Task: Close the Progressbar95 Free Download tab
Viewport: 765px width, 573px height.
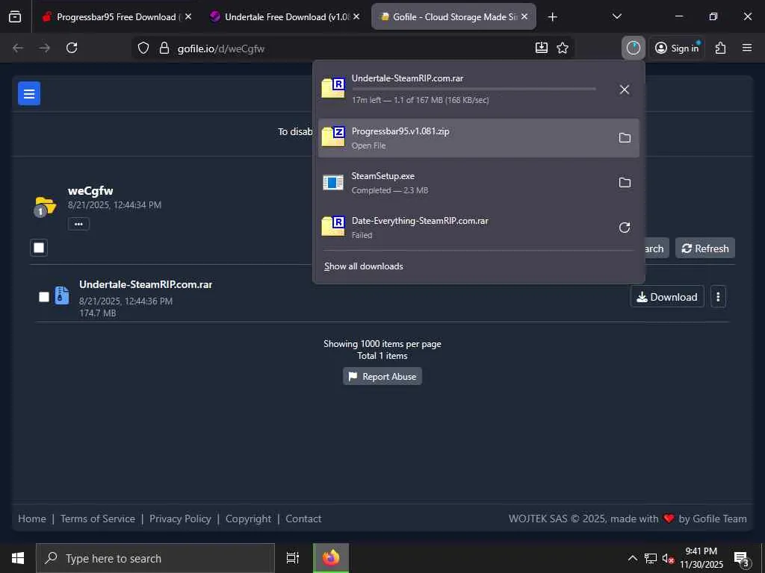Action: (188, 16)
